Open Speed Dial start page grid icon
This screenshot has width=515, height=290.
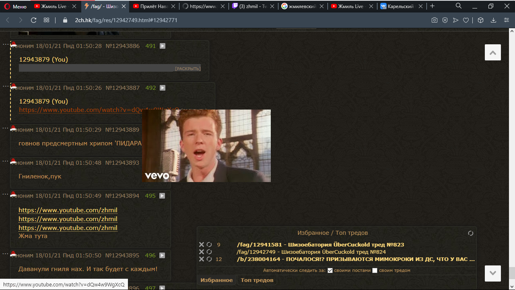tap(46, 20)
